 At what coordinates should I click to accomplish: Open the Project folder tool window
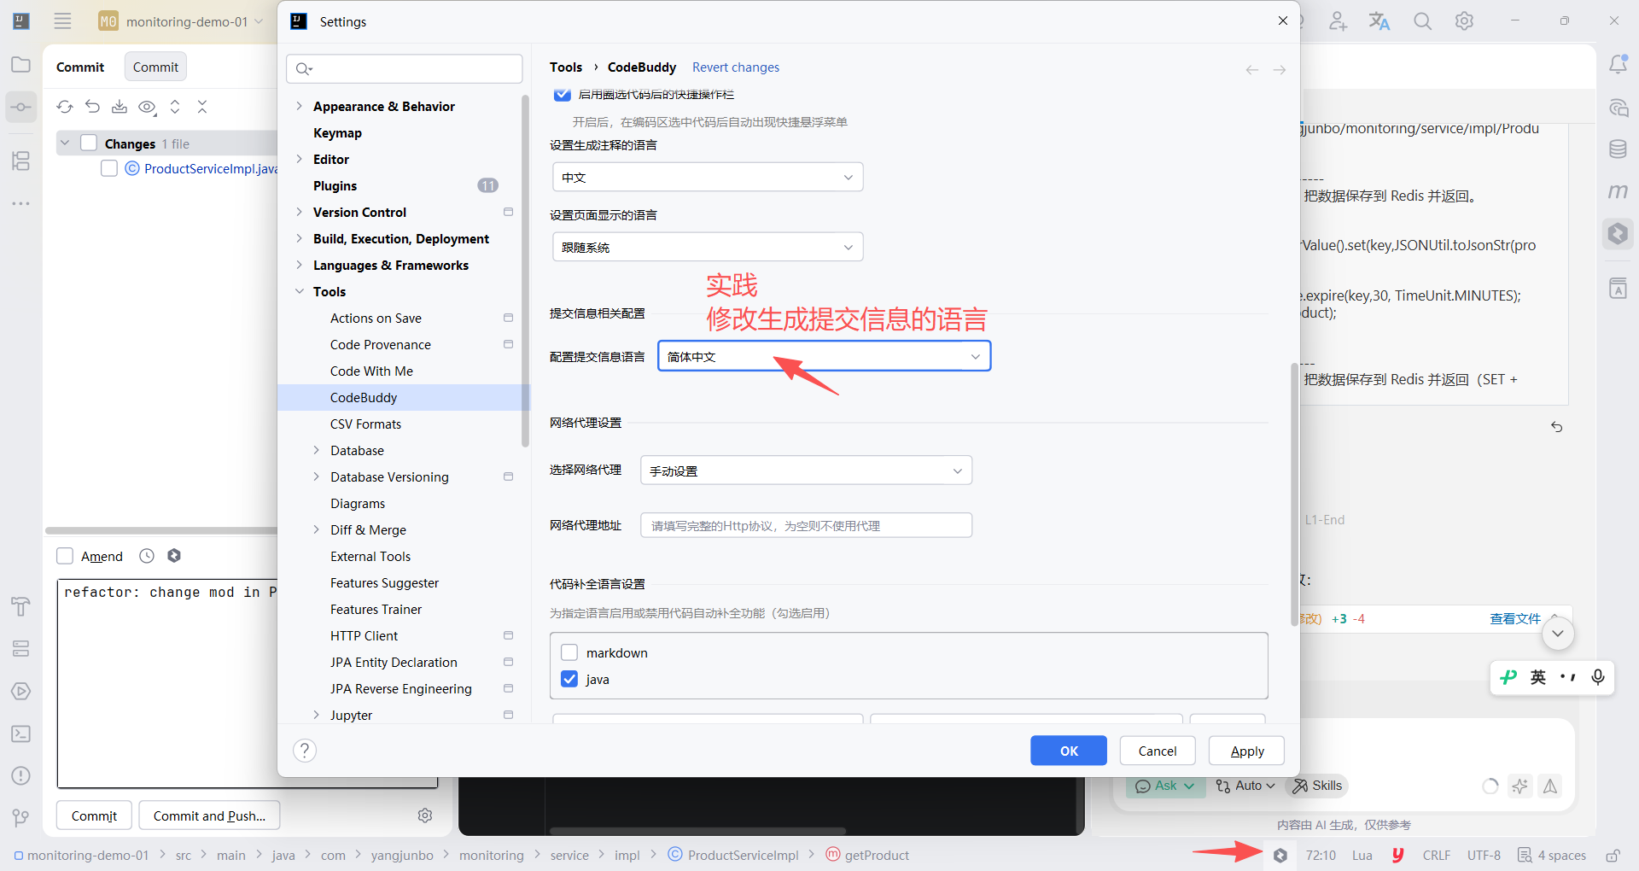20,65
